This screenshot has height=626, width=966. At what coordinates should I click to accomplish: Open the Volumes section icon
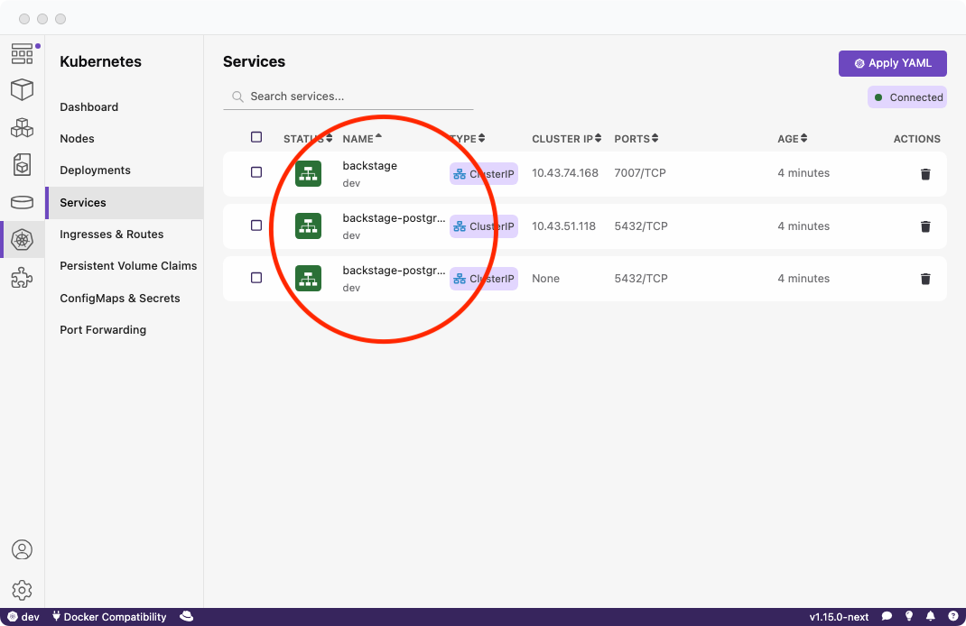click(x=22, y=202)
